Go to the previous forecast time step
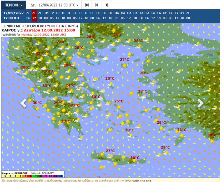 (97, 5)
